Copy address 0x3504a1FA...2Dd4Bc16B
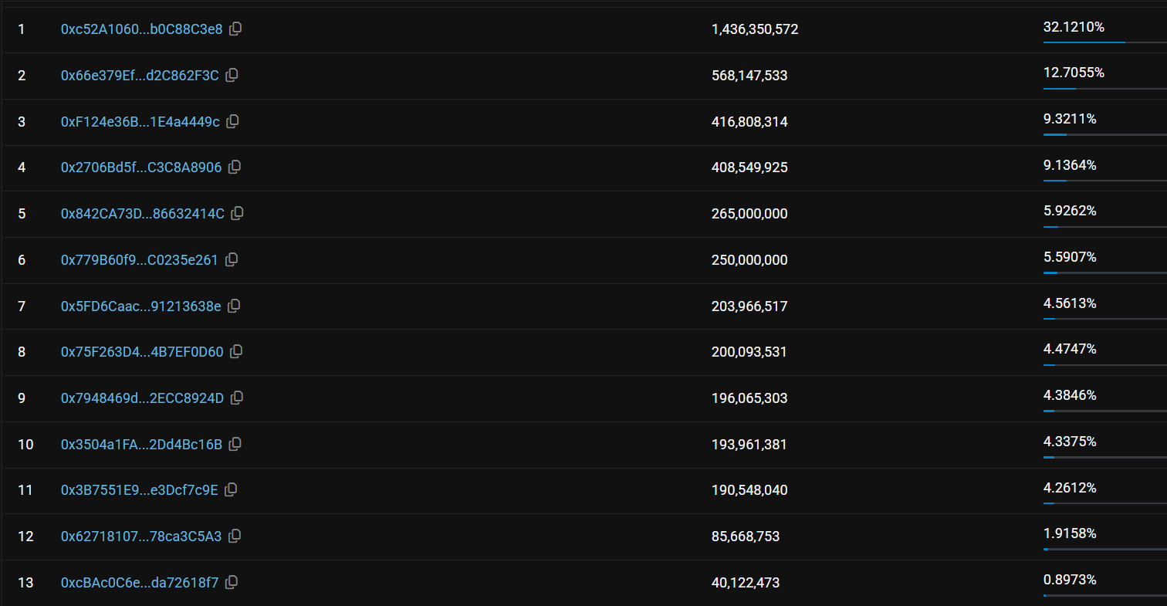This screenshot has width=1167, height=606. click(x=235, y=444)
